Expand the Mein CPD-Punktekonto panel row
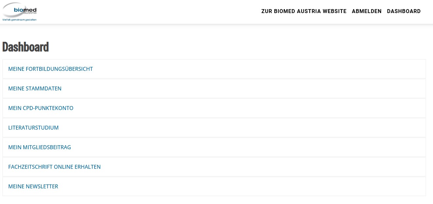The height and width of the screenshot is (204, 433). [x=262, y=108]
